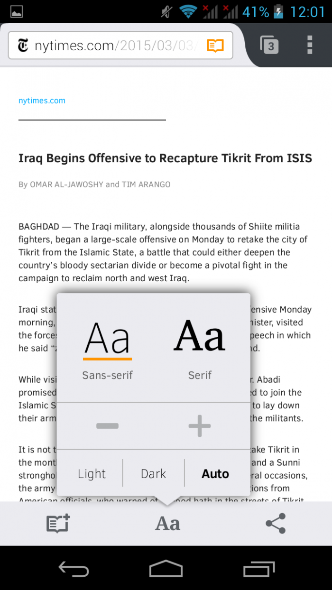Switch to Light theme
332x590 pixels.
coord(92,474)
